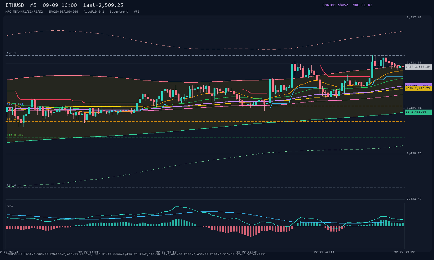Click the bottom status summary line
This screenshot has width=434, height=260.
pyautogui.click(x=136, y=254)
